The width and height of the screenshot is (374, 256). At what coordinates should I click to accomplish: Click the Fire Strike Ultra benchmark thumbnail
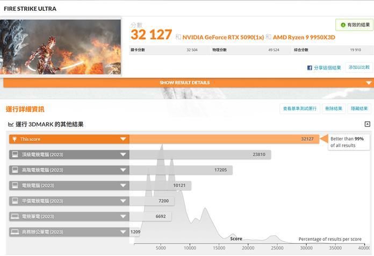61,47
